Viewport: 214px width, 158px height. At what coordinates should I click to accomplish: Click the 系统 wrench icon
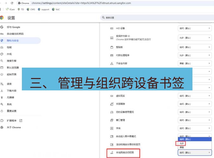click(x=2, y=104)
